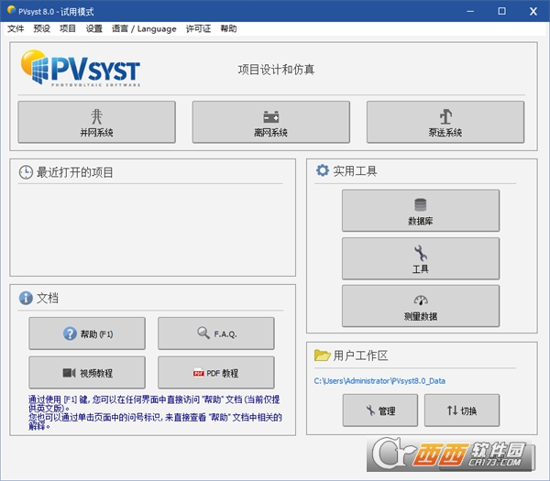Click the 项目设计和仿真 heading text
550x481 pixels.
[276, 70]
